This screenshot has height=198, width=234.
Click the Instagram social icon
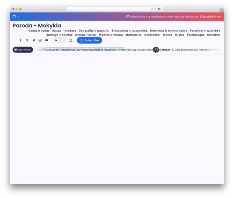point(40,40)
